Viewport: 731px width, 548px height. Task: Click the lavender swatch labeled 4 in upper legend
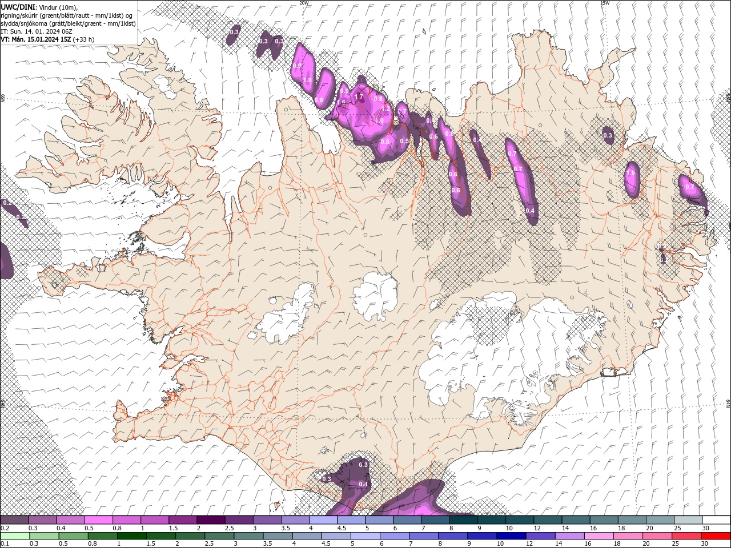tap(323, 519)
